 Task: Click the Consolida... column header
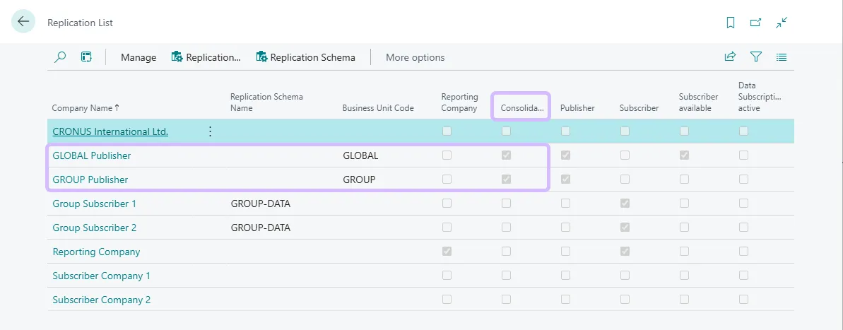click(522, 108)
